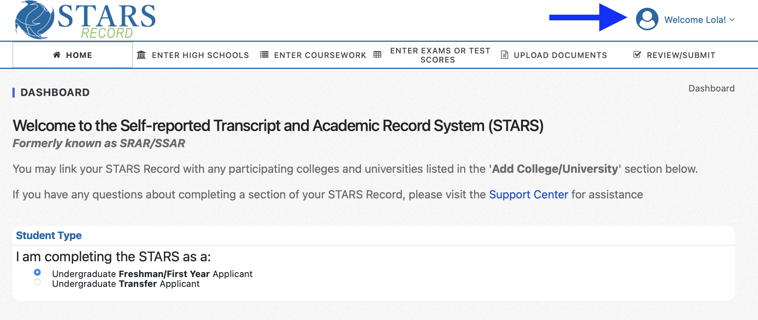Select Undergraduate Freshman/First Year Applicant radio
This screenshot has width=758, height=320.
point(37,272)
